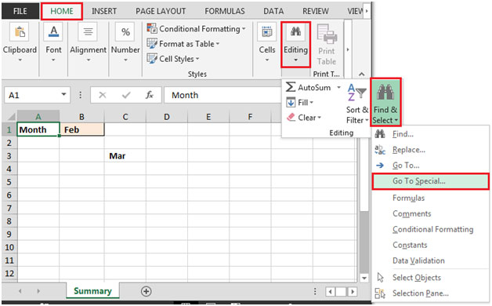Open the FORMULAS ribbon tab
The width and height of the screenshot is (492, 306).
[225, 11]
